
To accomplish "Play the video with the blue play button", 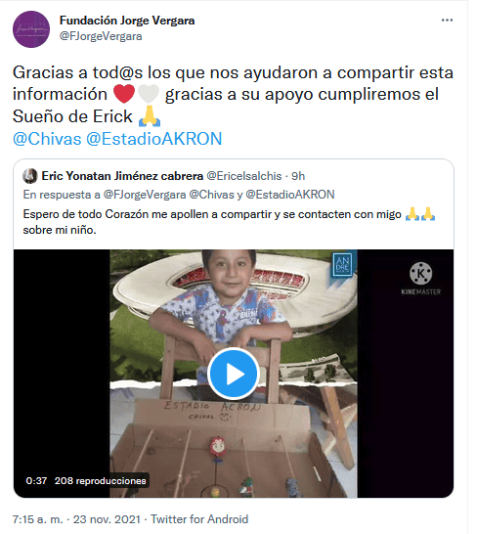I will pyautogui.click(x=234, y=374).
